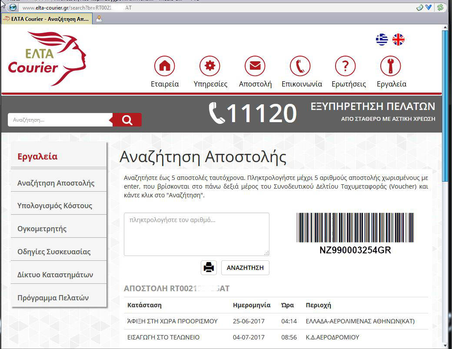Click the red search magnifier button

[127, 120]
